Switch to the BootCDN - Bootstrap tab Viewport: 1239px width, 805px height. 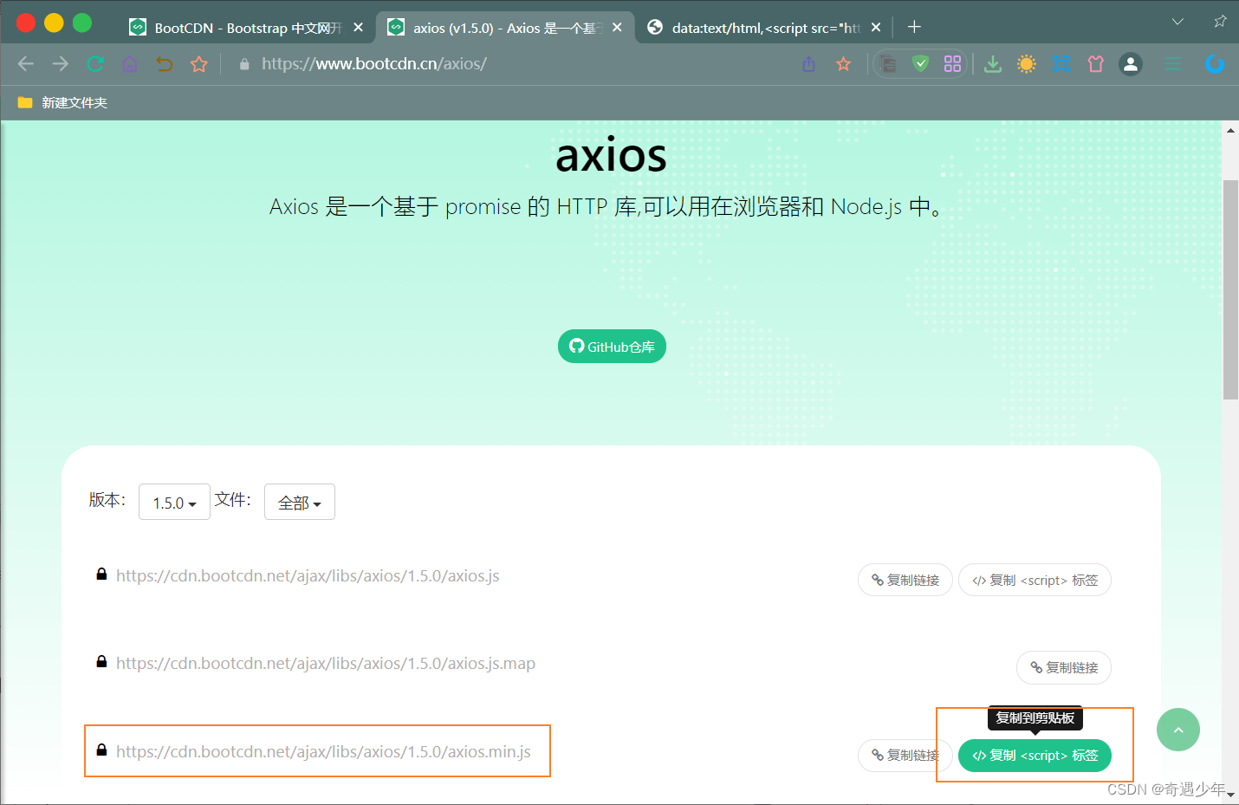(x=247, y=28)
